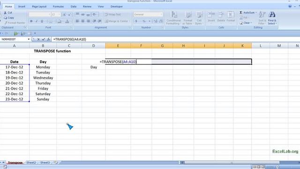Open Sort & Filter menu
The image size is (300, 169).
262,18
